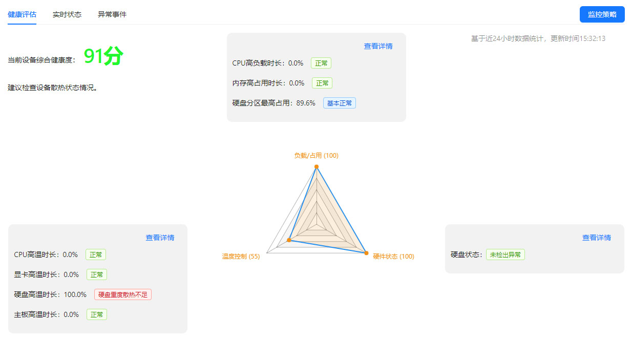Switch to the 实时状态 tab
The height and width of the screenshot is (340, 632).
point(67,14)
